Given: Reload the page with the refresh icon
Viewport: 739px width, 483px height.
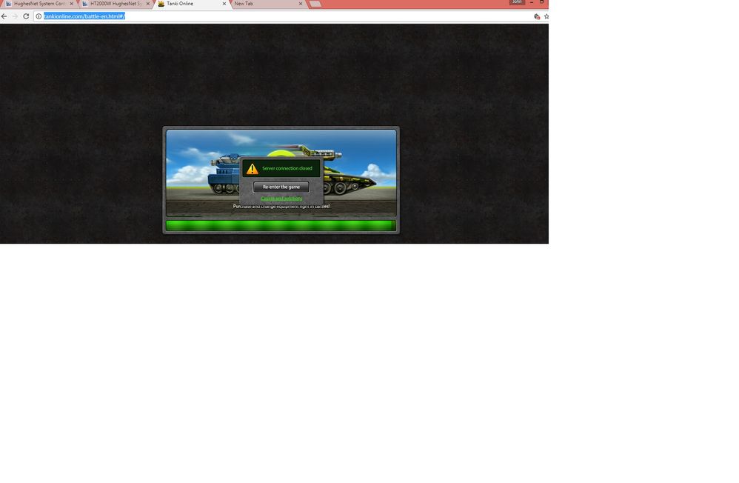Looking at the screenshot, I should pyautogui.click(x=26, y=16).
